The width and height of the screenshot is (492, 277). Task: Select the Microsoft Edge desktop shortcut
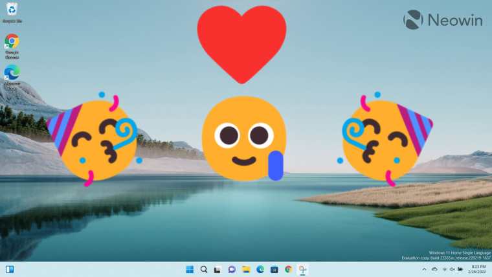(12, 75)
